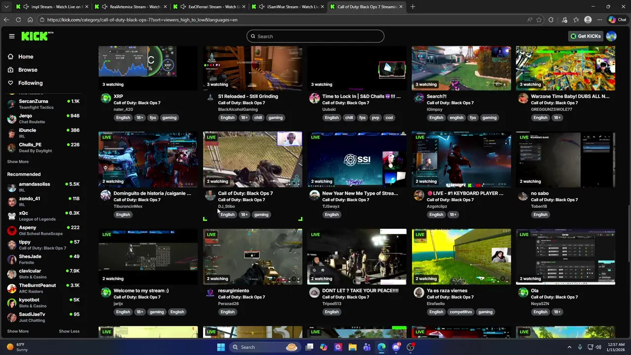Click 18+ tag under GREGGUNZSWOLE77 stream
Screen dimensions: 631x355
tap(557, 118)
